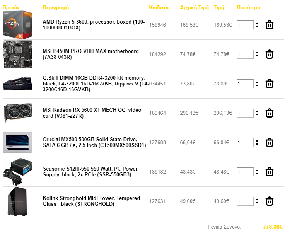285x232 pixels.
Task: Open MSI B450M PRO-VDH MAX description link
Action: click(x=90, y=54)
